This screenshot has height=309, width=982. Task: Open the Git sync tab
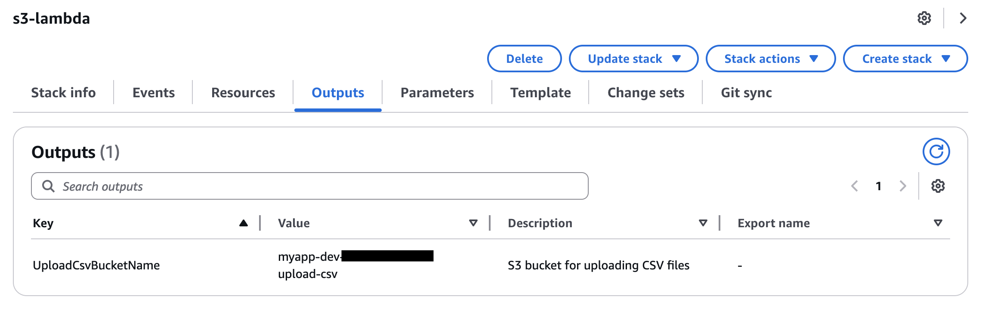pyautogui.click(x=746, y=93)
